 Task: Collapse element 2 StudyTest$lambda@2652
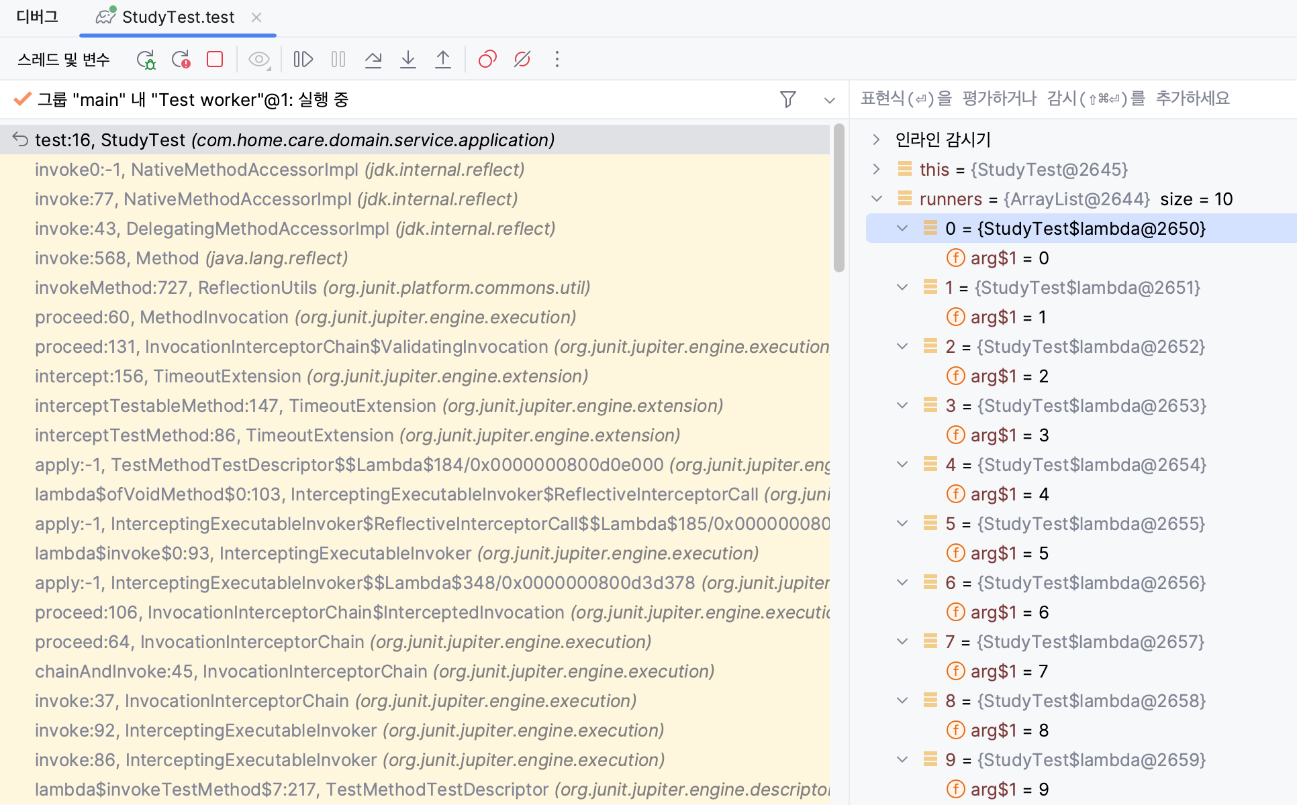coord(903,346)
